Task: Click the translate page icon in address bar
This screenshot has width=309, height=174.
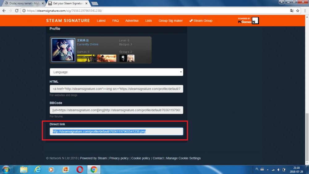Action: [x=292, y=11]
